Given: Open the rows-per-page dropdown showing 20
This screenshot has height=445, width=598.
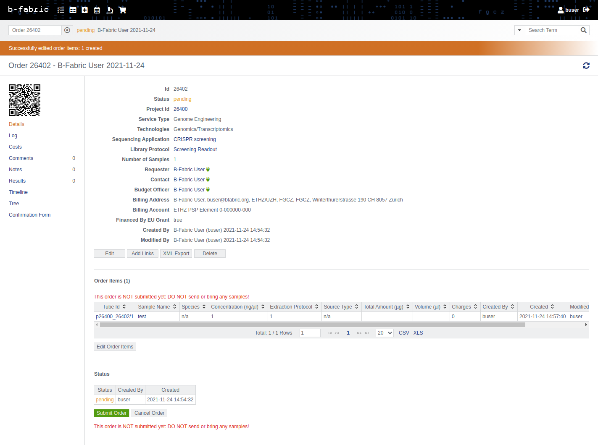Looking at the screenshot, I should (385, 333).
